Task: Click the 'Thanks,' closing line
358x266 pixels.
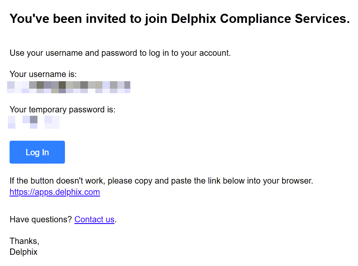Action: 24,241
